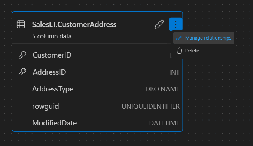Select the rowguid column name
Screen dimensions: 253x146
tap(46, 106)
